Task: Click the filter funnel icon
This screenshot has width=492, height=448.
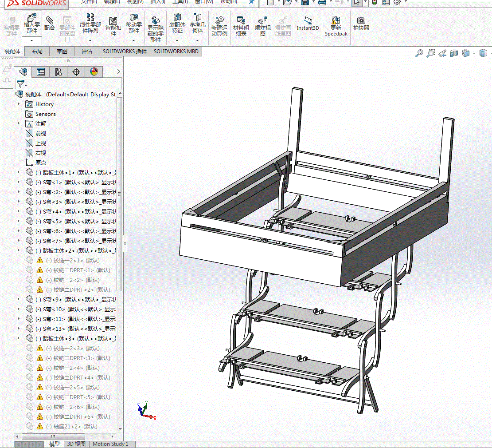Action: point(21,84)
